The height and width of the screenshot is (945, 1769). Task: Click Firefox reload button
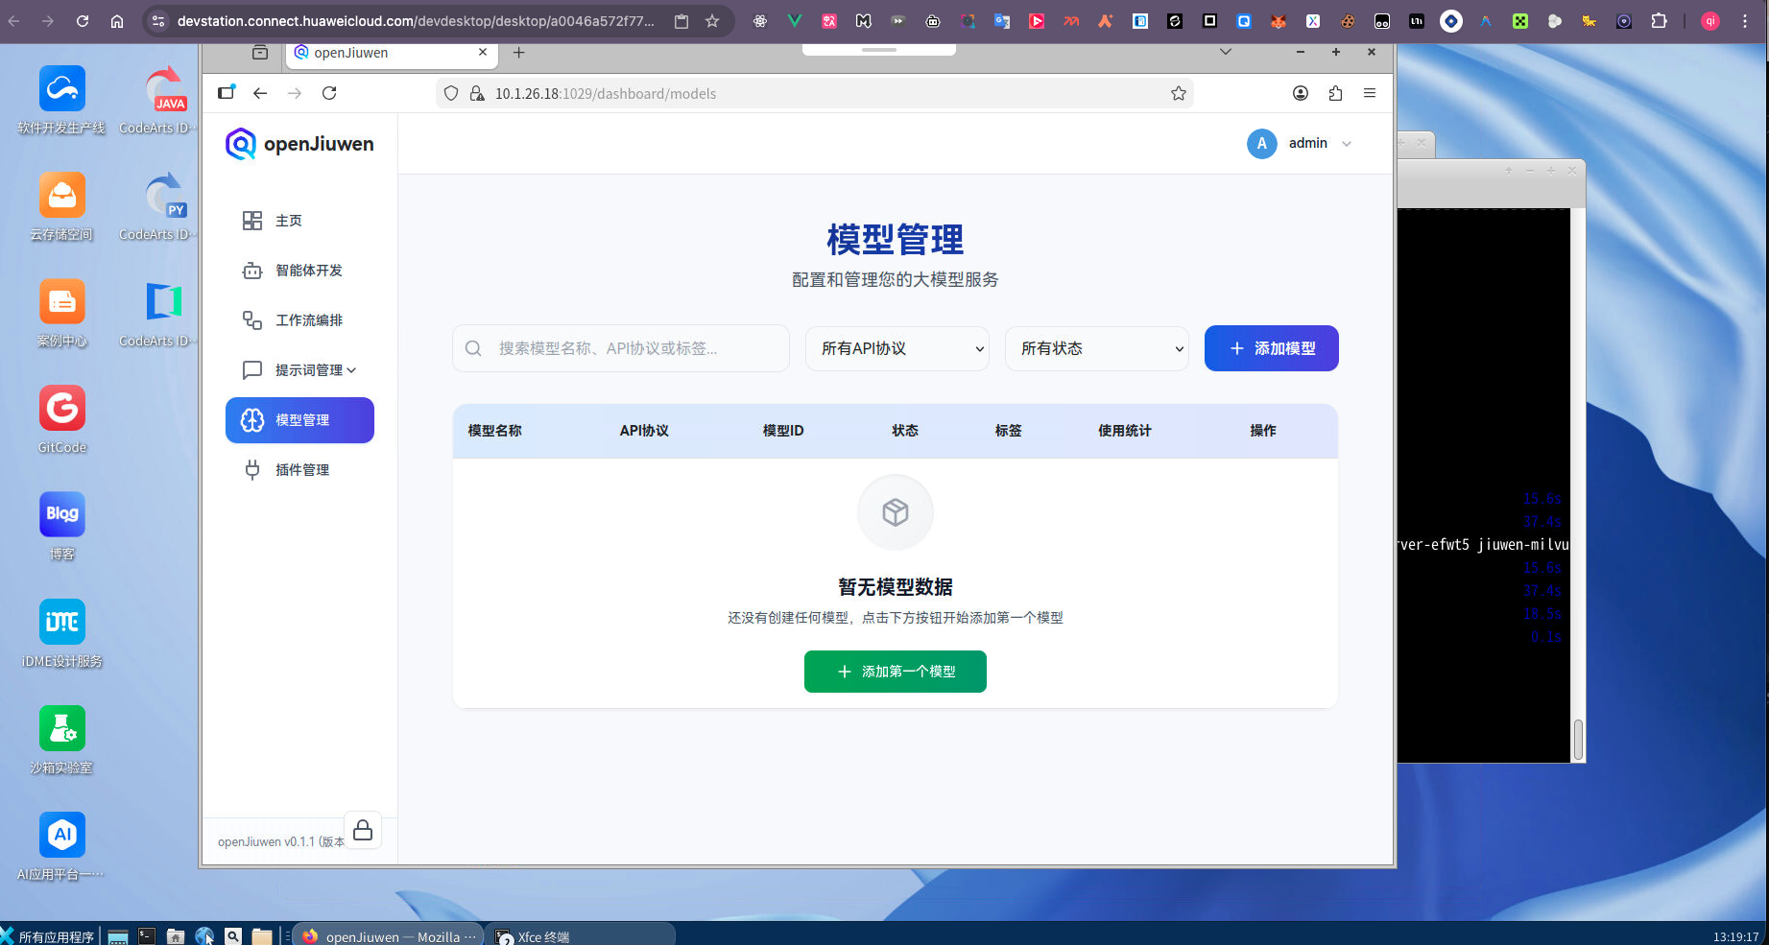pyautogui.click(x=329, y=93)
